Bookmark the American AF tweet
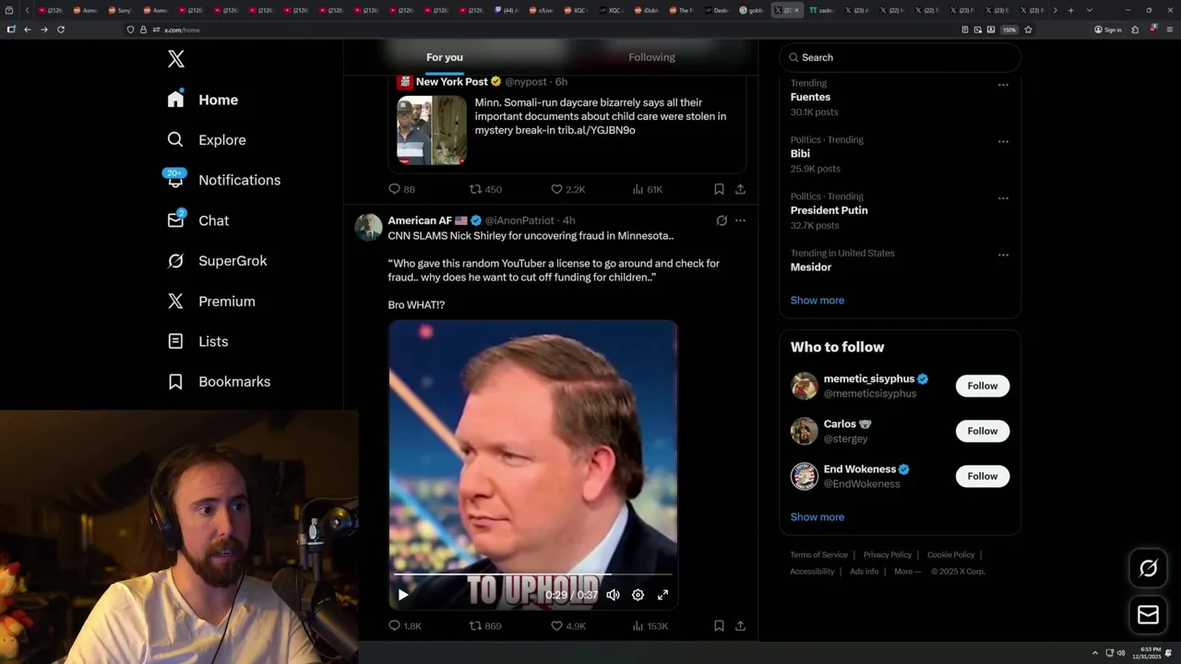This screenshot has height=664, width=1181. (719, 626)
